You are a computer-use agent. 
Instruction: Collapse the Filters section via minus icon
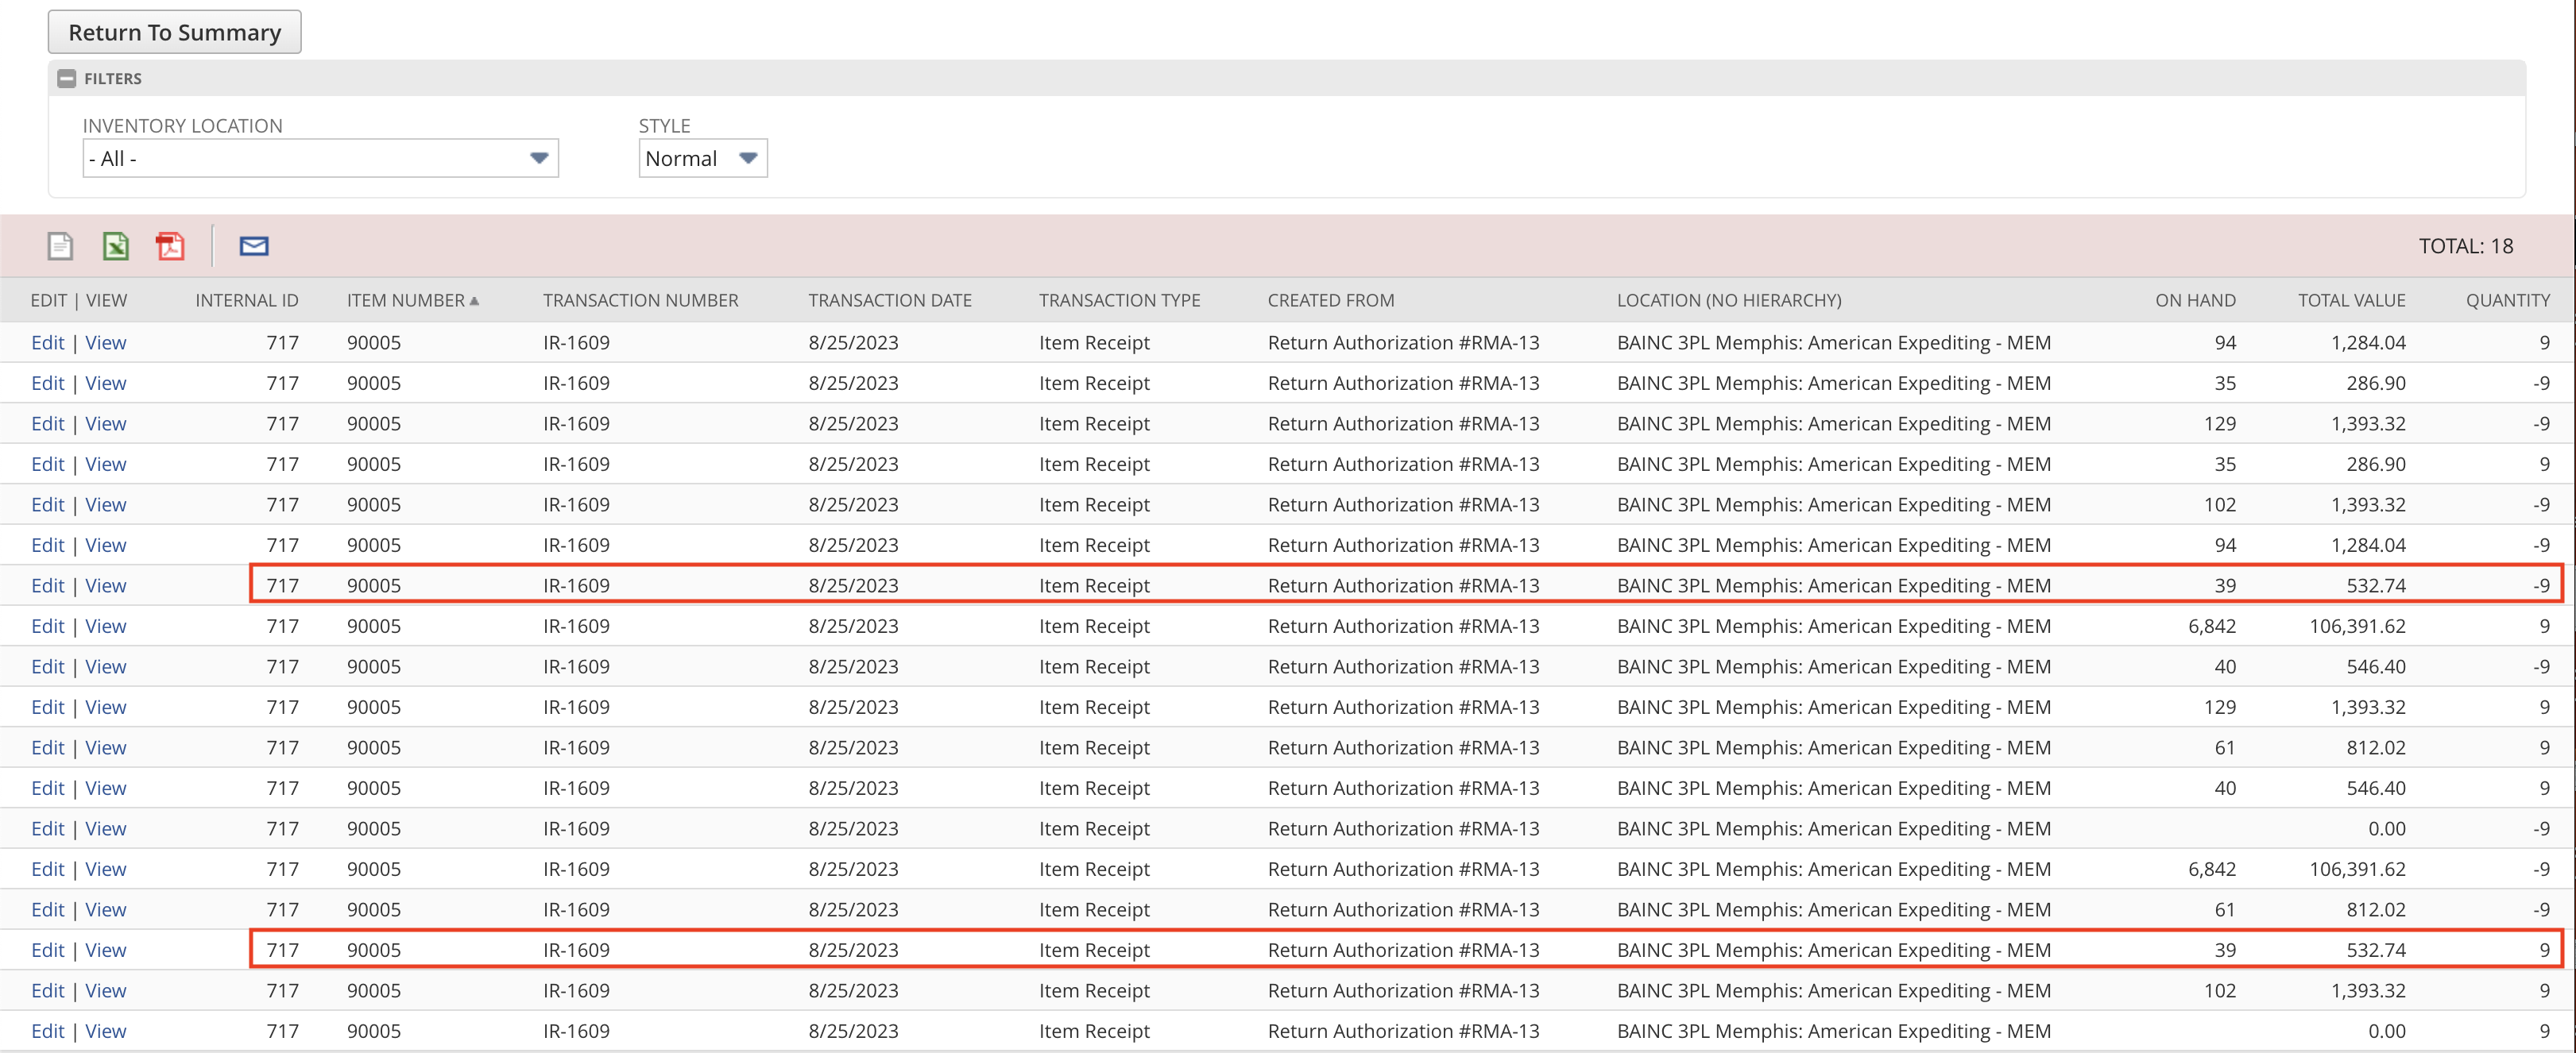tap(66, 78)
